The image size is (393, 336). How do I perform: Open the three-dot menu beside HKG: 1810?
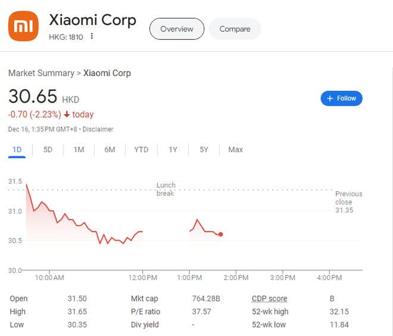[92, 37]
